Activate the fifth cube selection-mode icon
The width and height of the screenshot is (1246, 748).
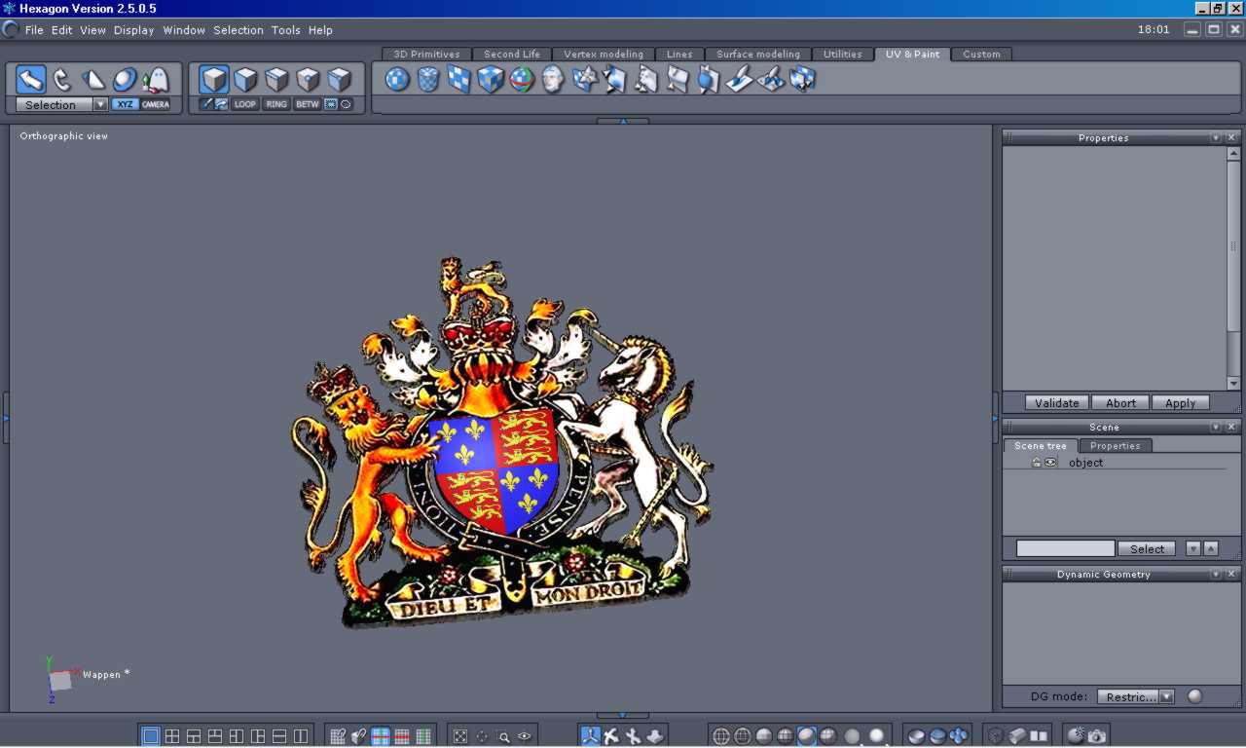339,80
